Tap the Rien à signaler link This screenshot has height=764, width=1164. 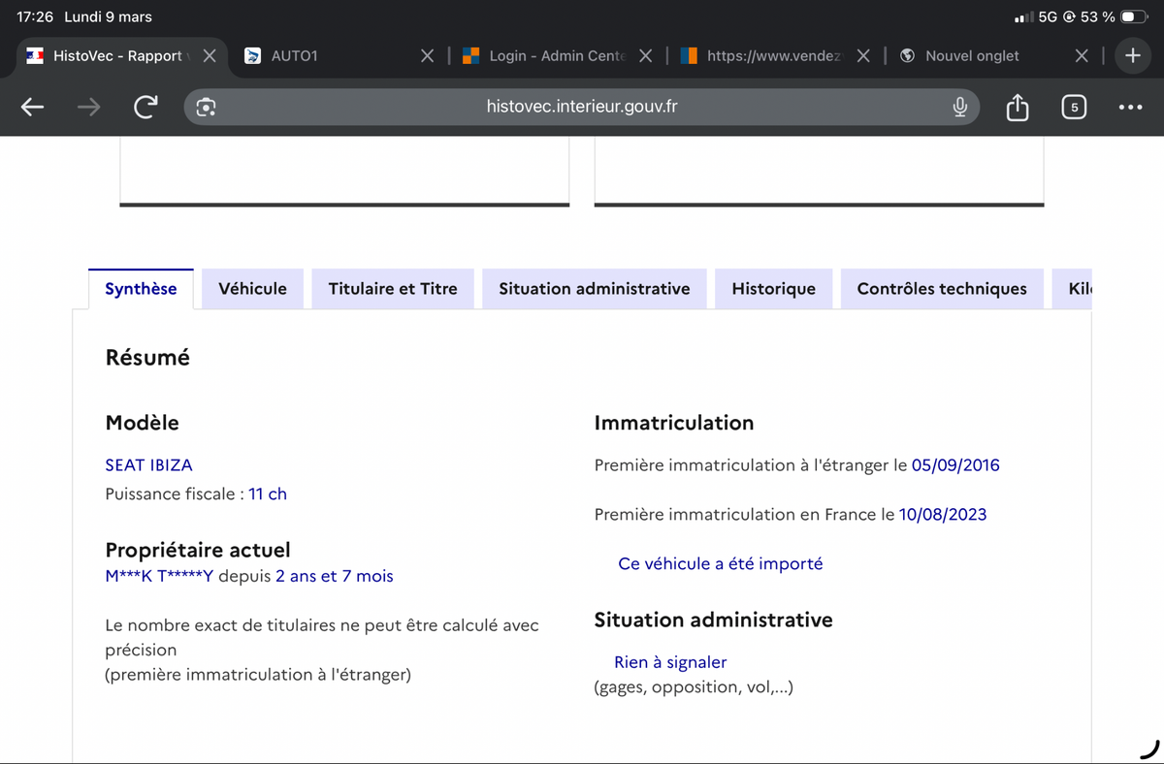(670, 662)
